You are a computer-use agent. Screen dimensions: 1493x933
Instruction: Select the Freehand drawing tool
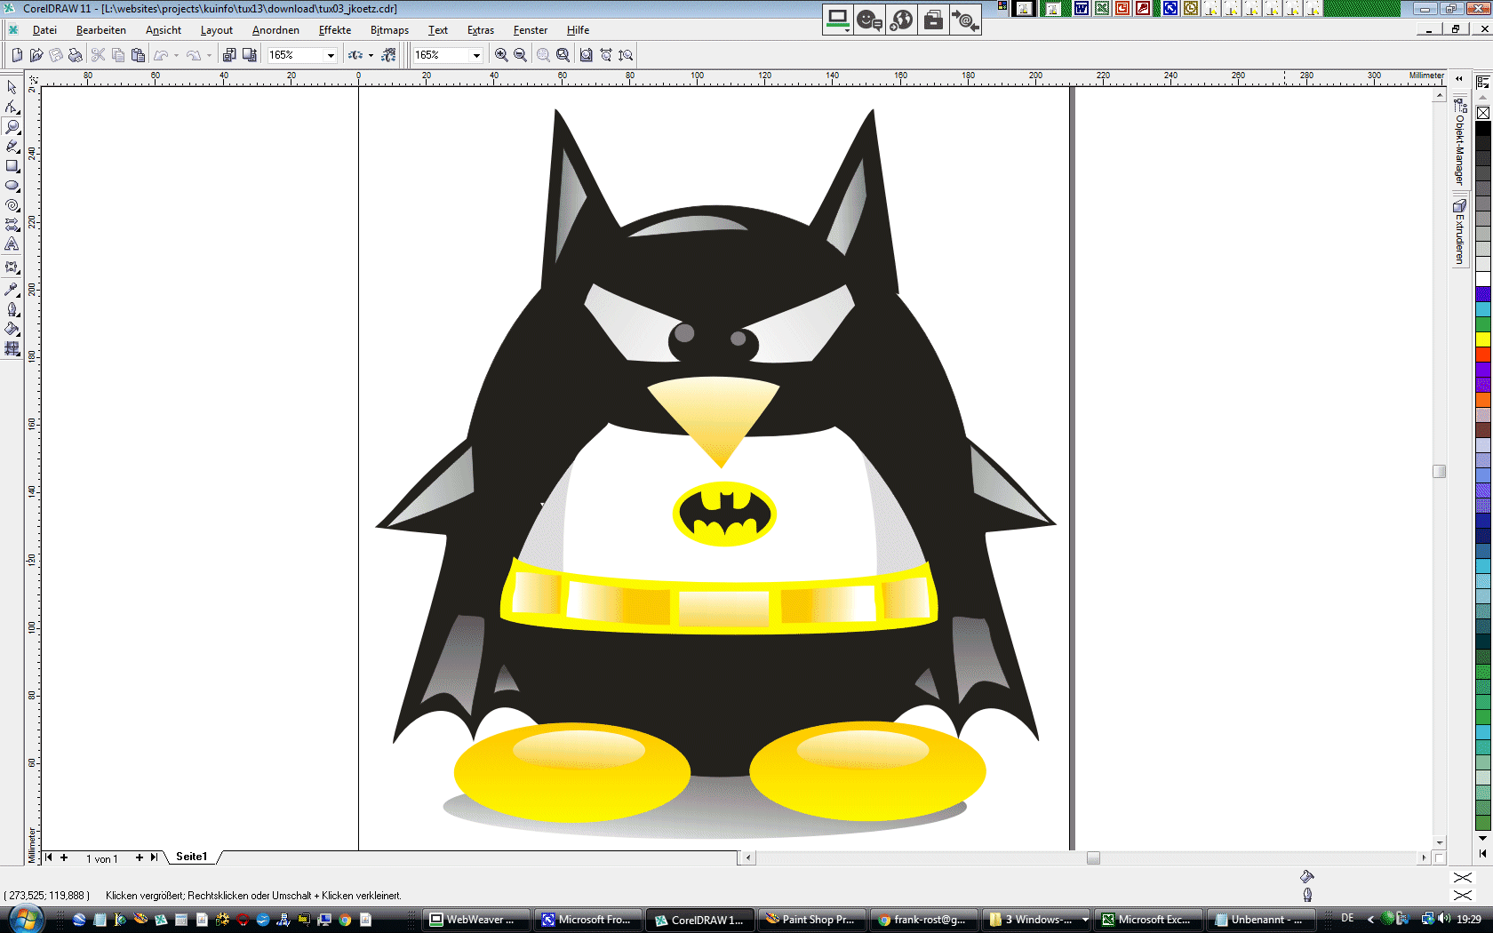click(12, 146)
